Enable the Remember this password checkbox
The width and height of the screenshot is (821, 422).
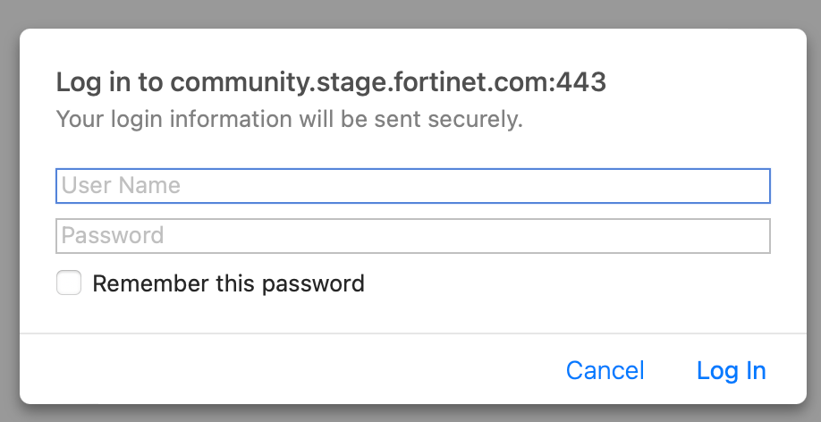point(69,283)
